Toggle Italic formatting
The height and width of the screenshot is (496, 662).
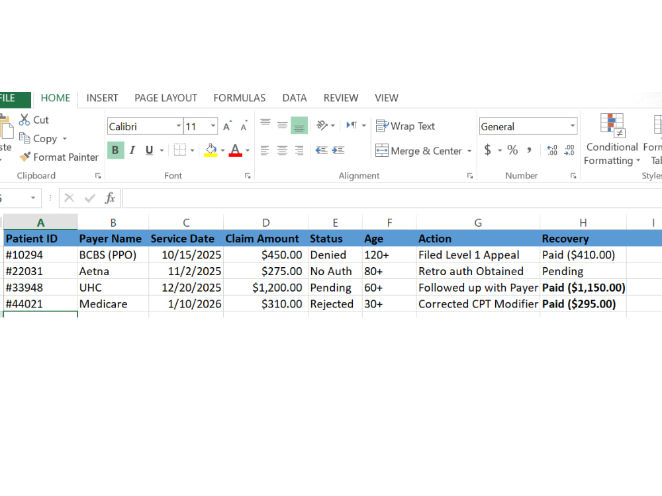click(x=132, y=150)
